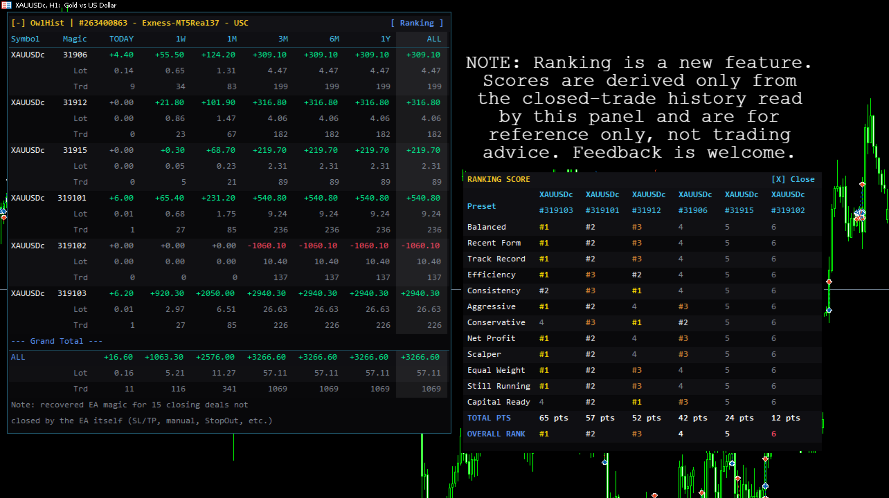Click the +2050.00 monthly profit value
Screen dimensions: 889x498
pos(215,293)
